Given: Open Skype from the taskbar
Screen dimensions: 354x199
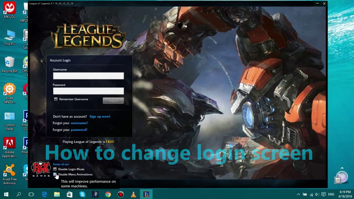Looking at the screenshot, I should (82, 194).
